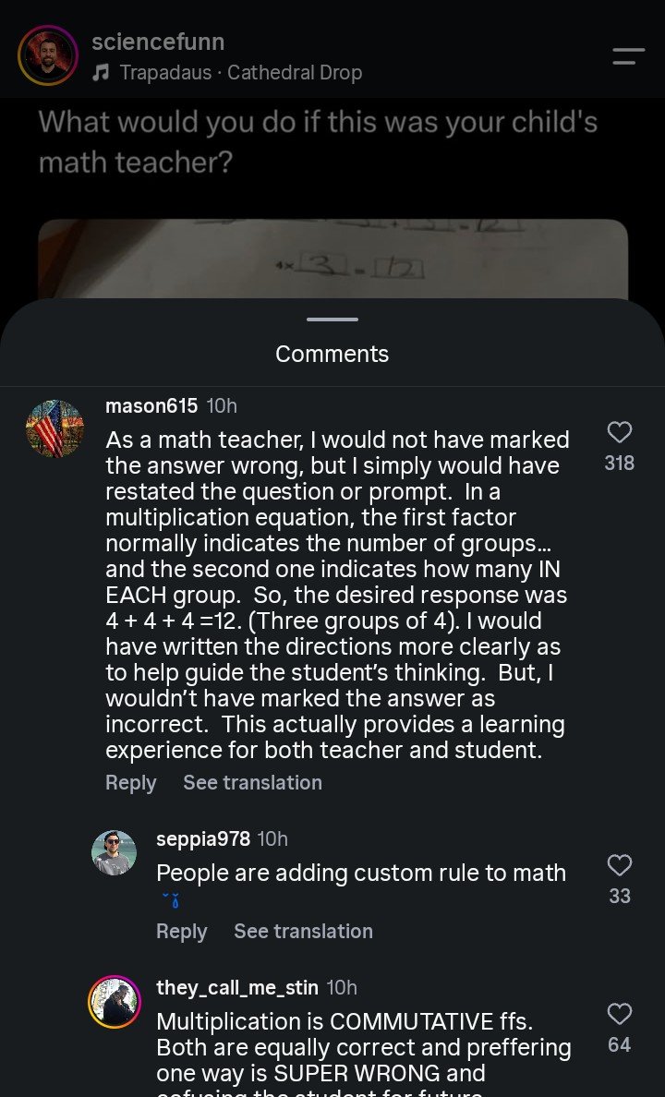See translation of mason615's comment
The width and height of the screenshot is (665, 1097).
point(253,783)
